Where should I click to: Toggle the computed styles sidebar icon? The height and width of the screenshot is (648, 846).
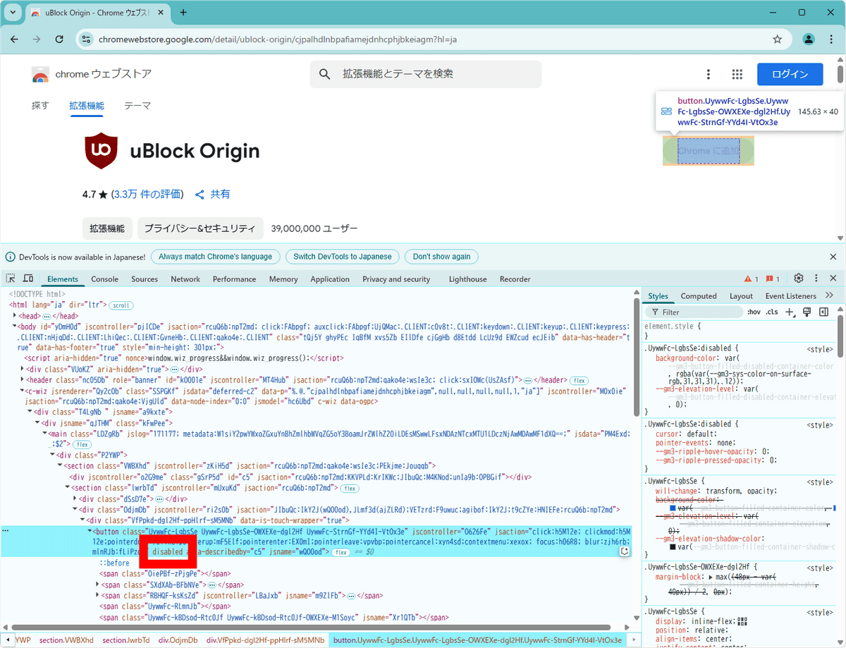pos(823,312)
